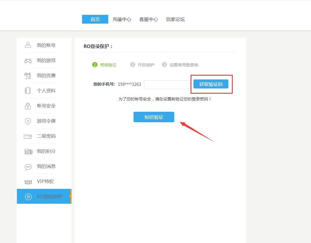Open the 个人资料 sidebar item

[x=44, y=91]
